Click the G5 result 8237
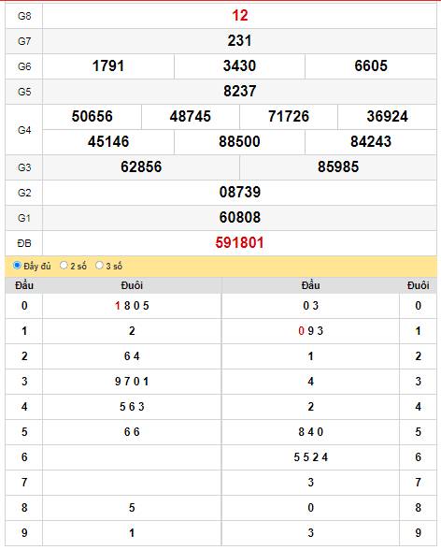 [240, 92]
